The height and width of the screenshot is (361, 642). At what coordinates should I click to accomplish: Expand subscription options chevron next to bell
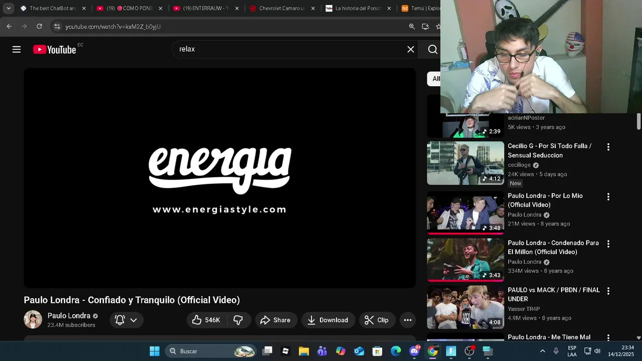coord(133,320)
